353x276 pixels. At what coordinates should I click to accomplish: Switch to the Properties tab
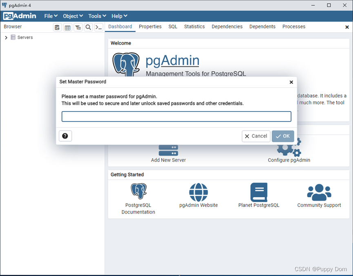coord(150,27)
